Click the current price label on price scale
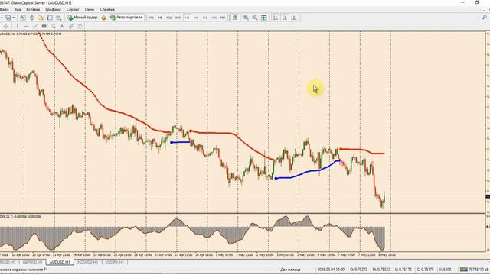 pos(488,196)
